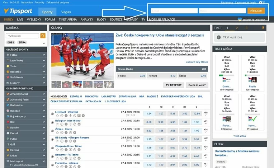Click the pin icon in Tiket header
The height and width of the screenshot is (168, 274).
click(x=263, y=28)
